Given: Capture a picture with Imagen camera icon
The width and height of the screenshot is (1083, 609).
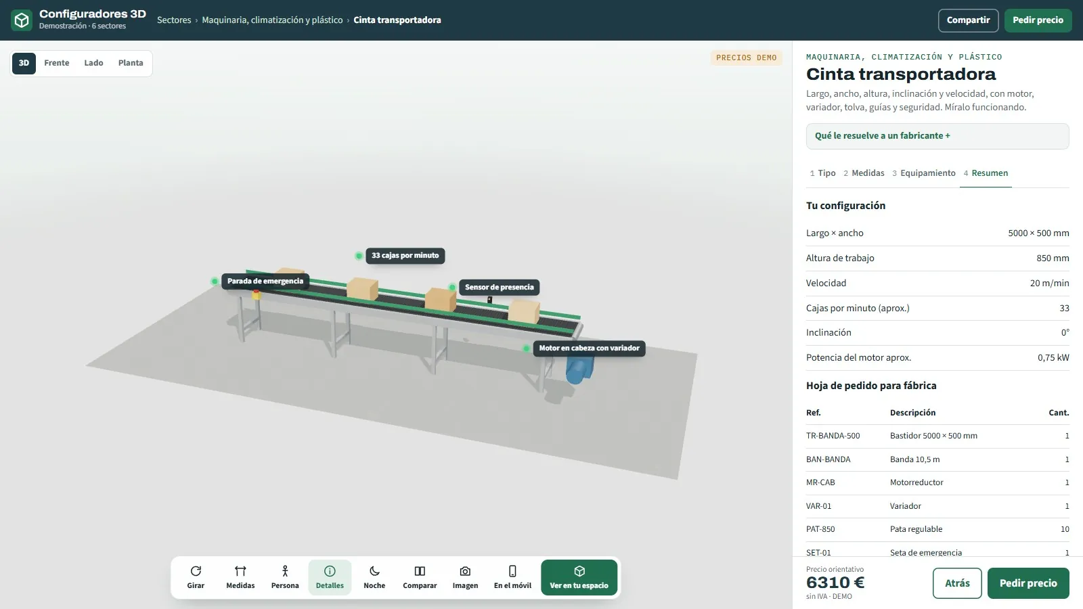Looking at the screenshot, I should point(465,577).
